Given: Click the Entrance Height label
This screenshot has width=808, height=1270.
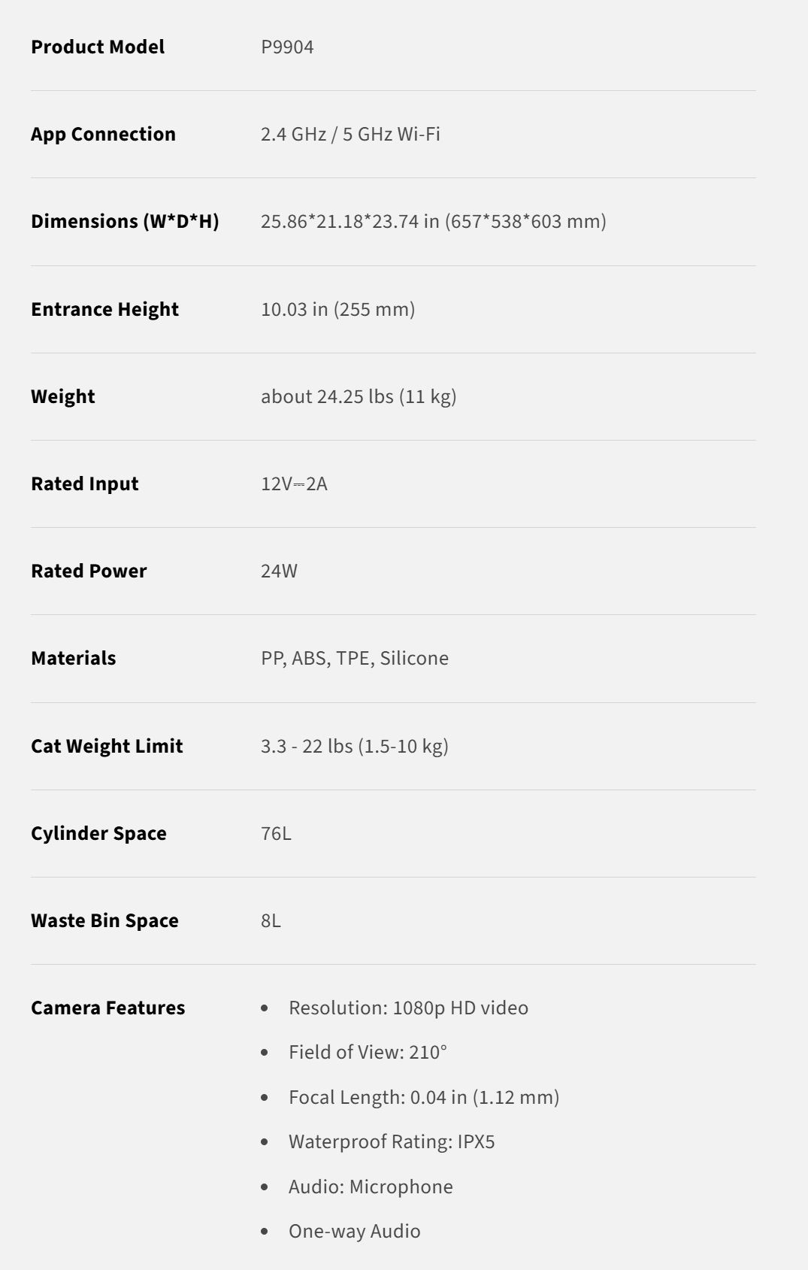Looking at the screenshot, I should click(x=104, y=309).
